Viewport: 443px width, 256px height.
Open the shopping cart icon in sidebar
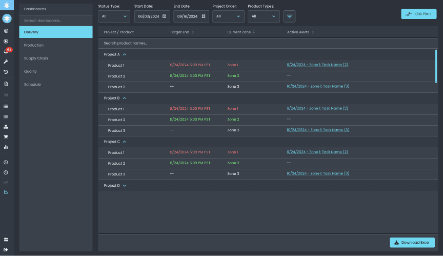6,137
